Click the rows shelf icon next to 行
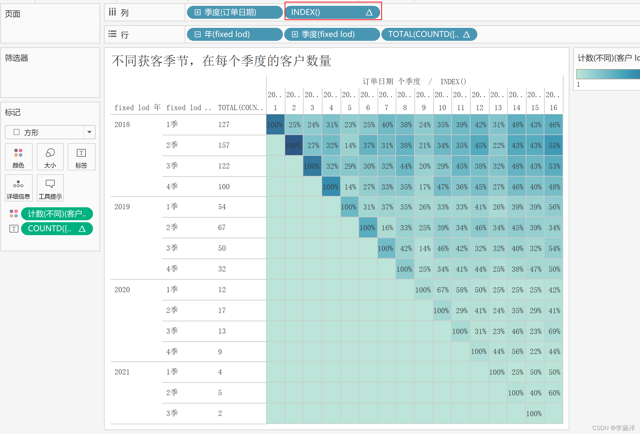The image size is (640, 434). click(x=112, y=34)
